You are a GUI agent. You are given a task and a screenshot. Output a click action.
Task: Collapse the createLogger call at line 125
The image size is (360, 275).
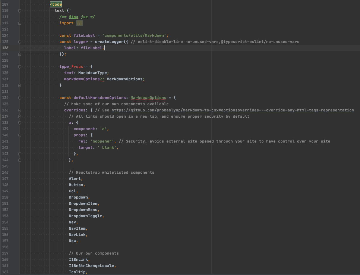pyautogui.click(x=19, y=41)
